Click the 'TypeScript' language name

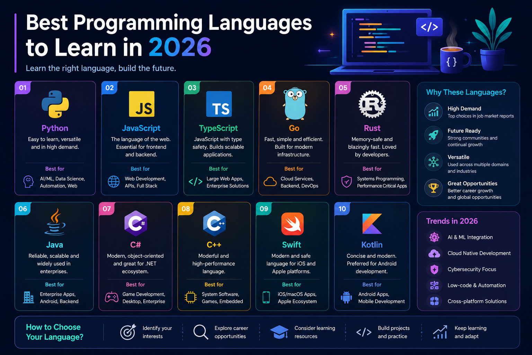coord(219,128)
